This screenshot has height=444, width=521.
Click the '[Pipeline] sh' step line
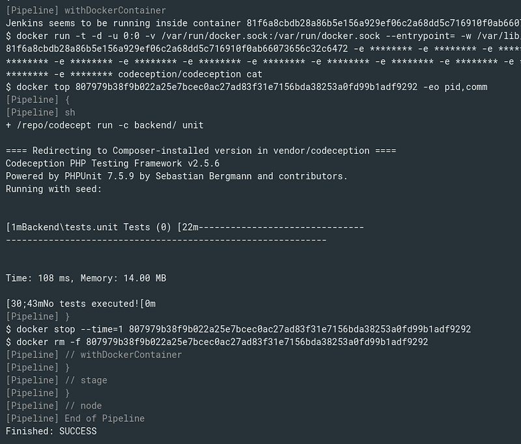pyautogui.click(x=40, y=112)
